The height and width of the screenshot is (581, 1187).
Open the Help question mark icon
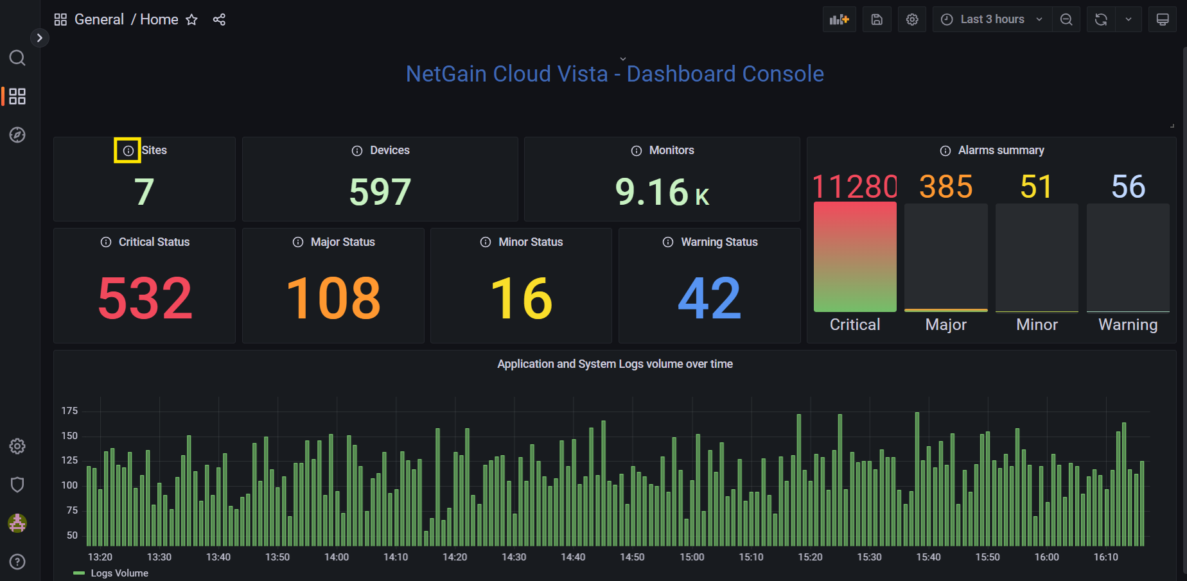(x=17, y=562)
